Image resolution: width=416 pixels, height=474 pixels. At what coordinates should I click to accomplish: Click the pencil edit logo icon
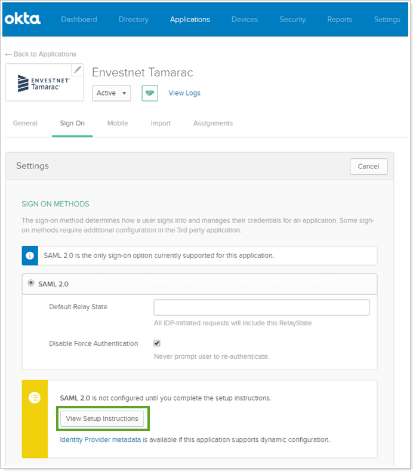click(x=78, y=70)
